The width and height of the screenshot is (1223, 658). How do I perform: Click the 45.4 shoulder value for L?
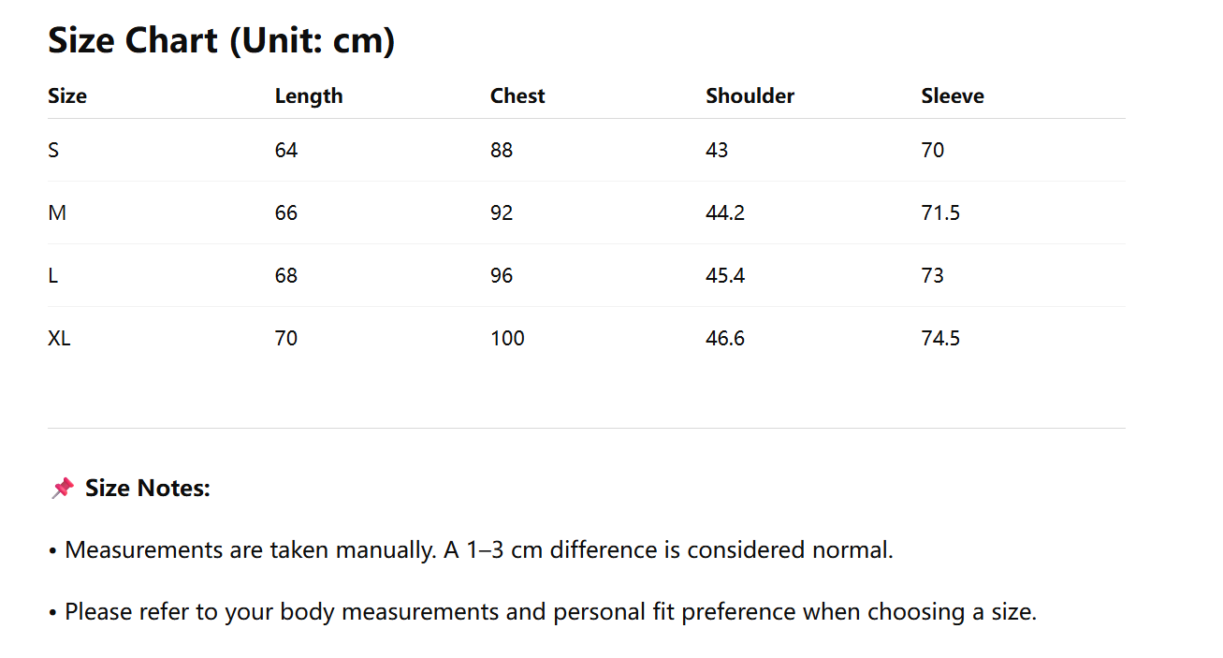coord(725,275)
